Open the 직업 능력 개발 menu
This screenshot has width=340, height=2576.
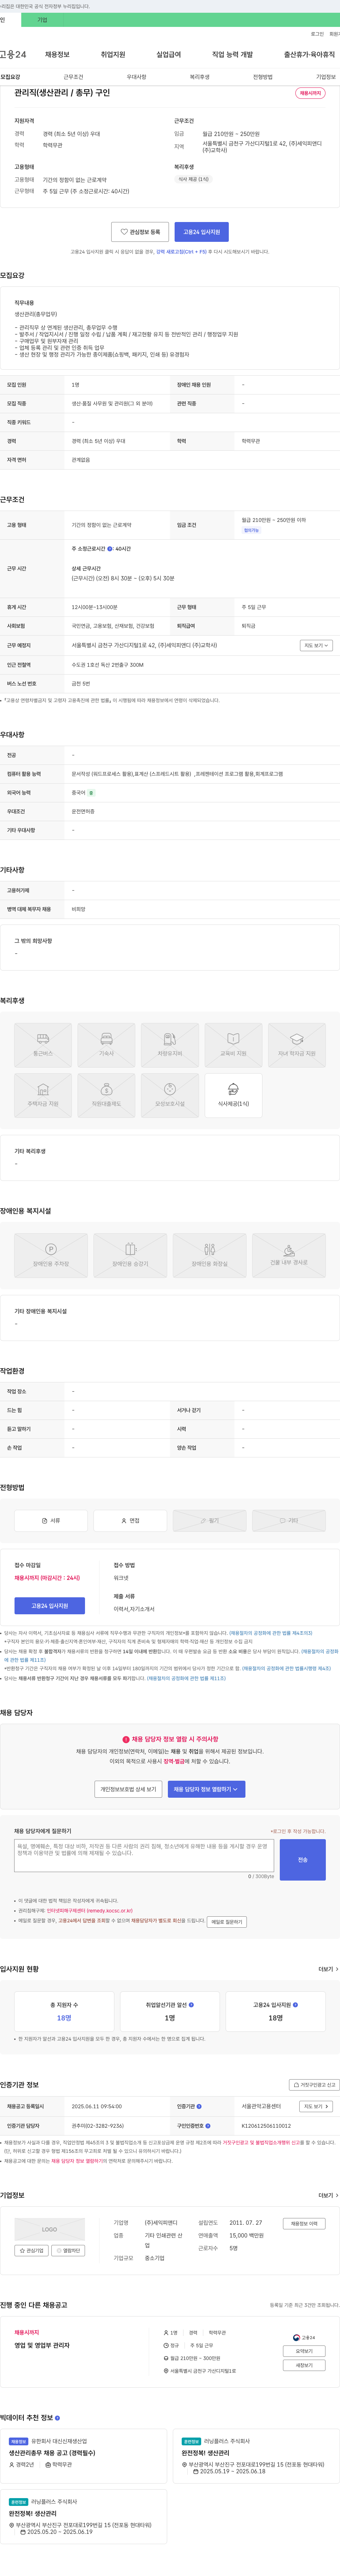[232, 54]
